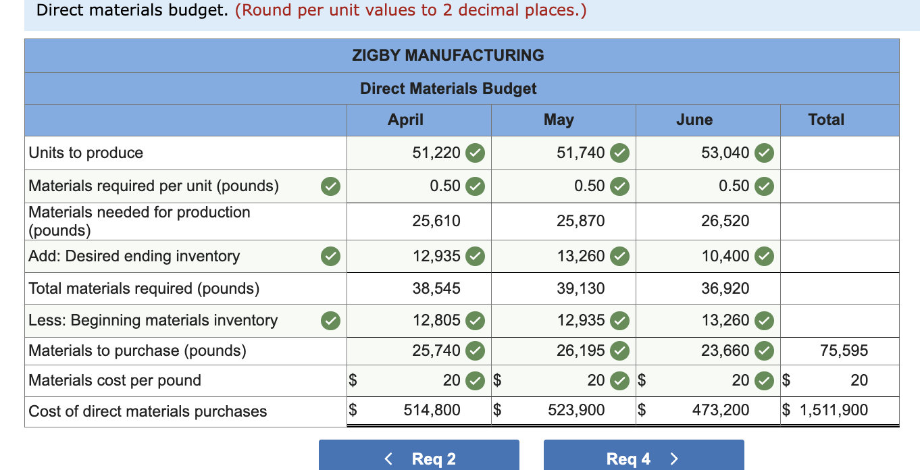Viewport: 920px width, 470px height.
Task: Open Less: Beginning materials inventory row label dropdown
Action: [186, 320]
